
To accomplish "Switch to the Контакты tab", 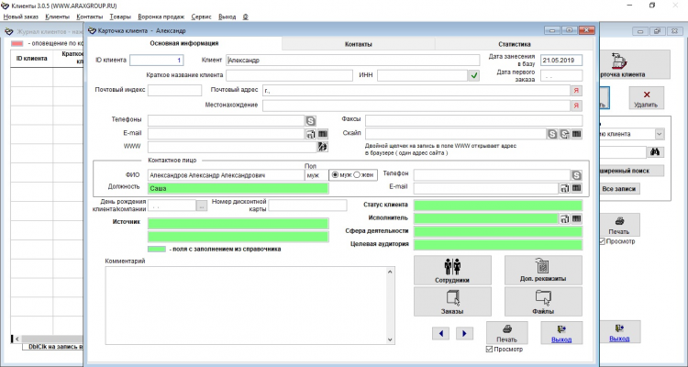I will pyautogui.click(x=358, y=43).
